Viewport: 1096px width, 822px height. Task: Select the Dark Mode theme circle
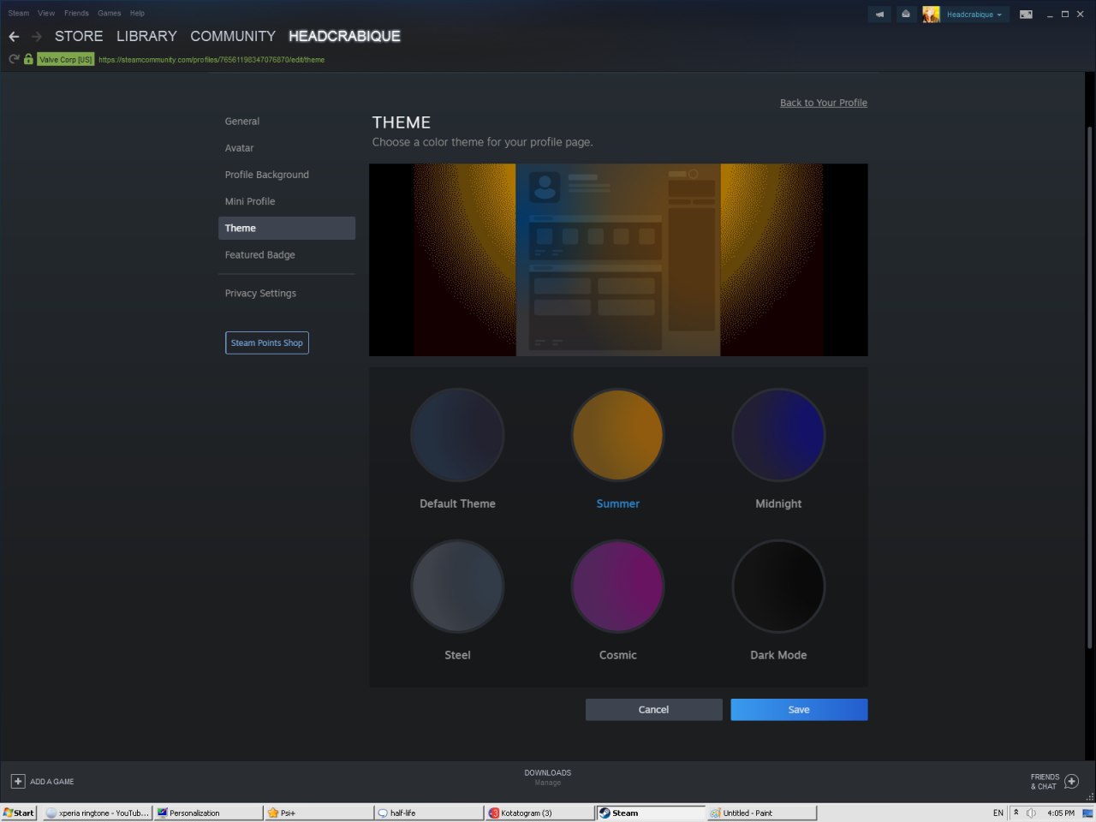click(778, 587)
